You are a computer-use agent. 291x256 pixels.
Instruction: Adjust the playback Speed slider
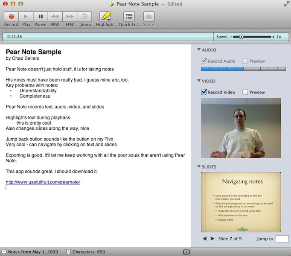point(241,37)
